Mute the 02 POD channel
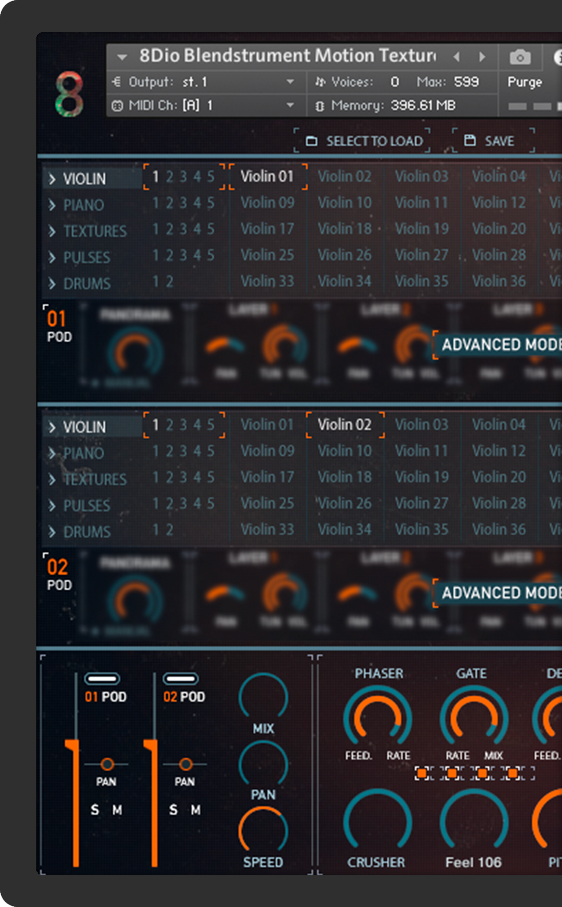The image size is (562, 907). (196, 810)
